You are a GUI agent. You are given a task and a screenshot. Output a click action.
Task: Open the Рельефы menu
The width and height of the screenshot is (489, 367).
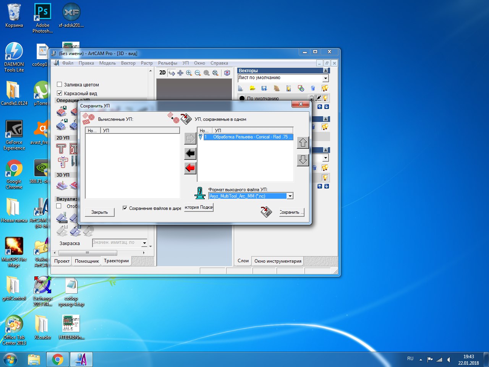coord(167,63)
